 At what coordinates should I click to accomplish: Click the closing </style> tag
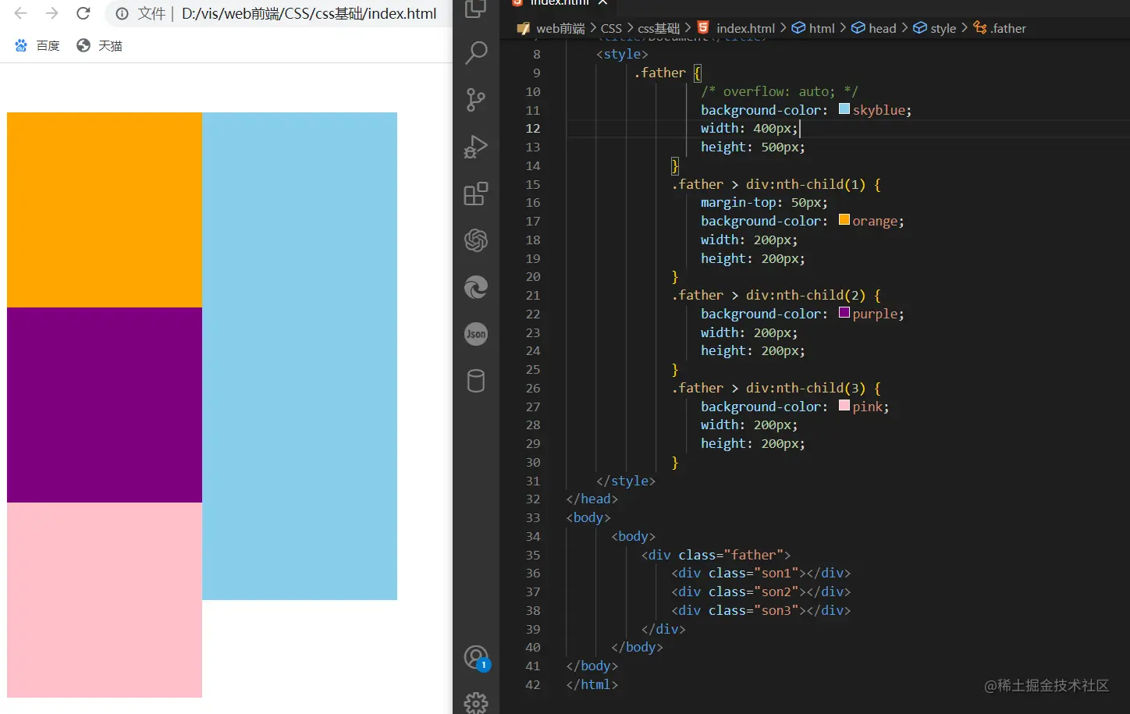[x=626, y=481]
